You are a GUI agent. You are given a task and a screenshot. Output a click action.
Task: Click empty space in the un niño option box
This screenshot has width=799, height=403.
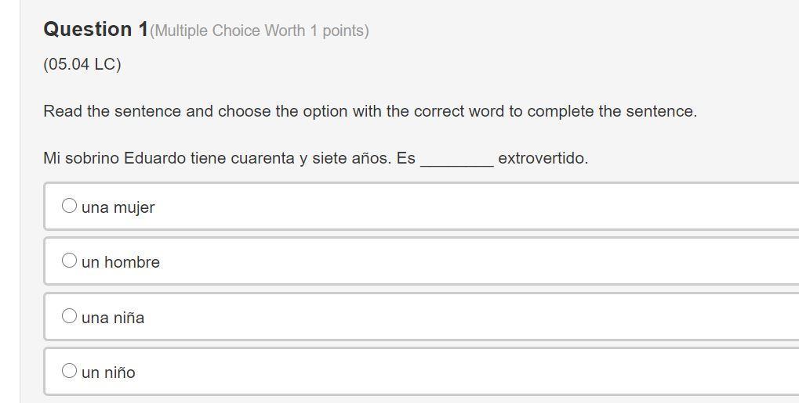pos(470,372)
